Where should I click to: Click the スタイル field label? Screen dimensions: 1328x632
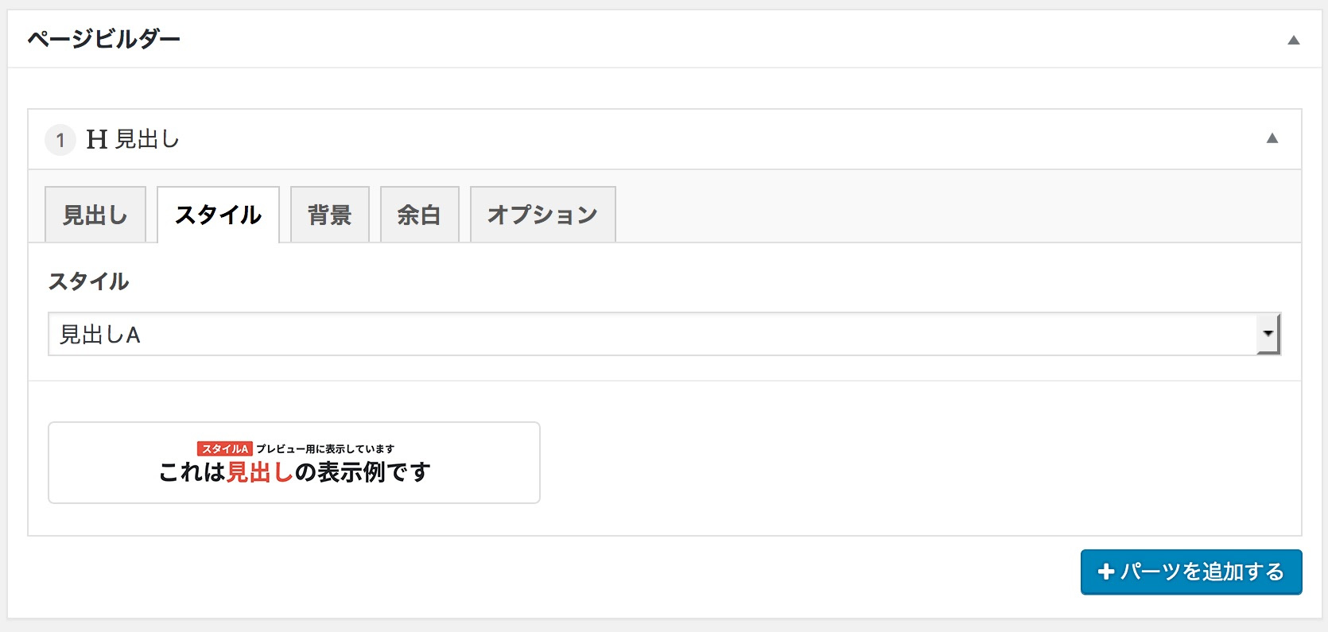point(88,281)
